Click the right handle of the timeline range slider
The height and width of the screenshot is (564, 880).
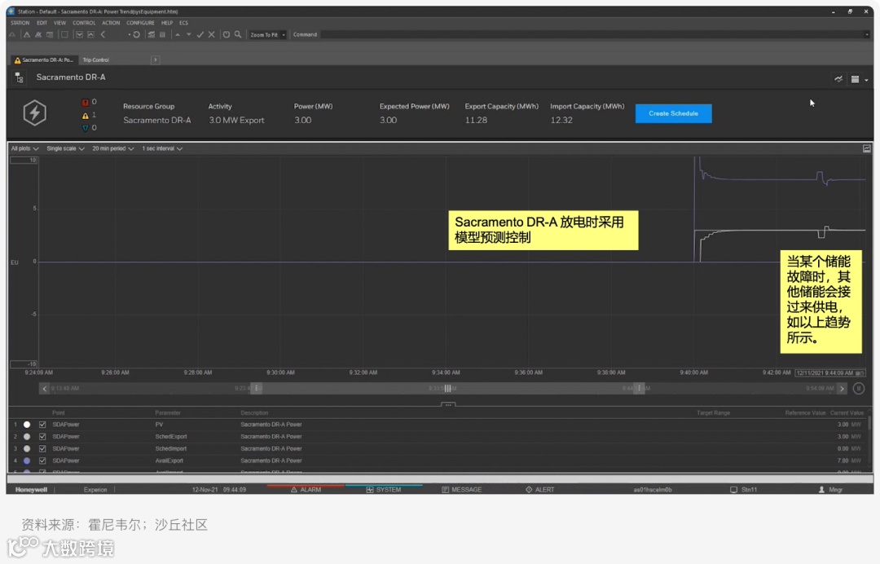click(x=639, y=388)
